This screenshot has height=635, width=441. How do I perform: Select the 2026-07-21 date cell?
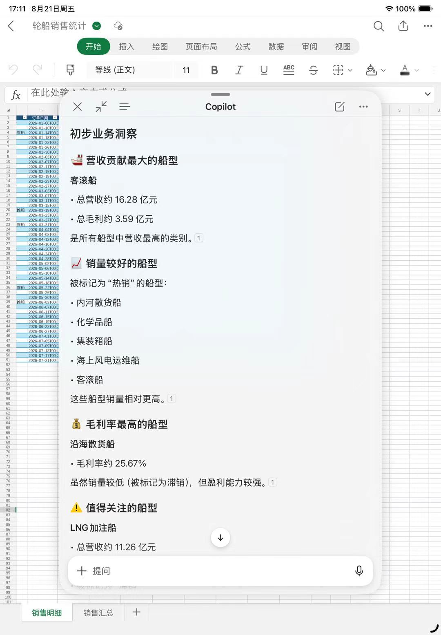tap(43, 360)
